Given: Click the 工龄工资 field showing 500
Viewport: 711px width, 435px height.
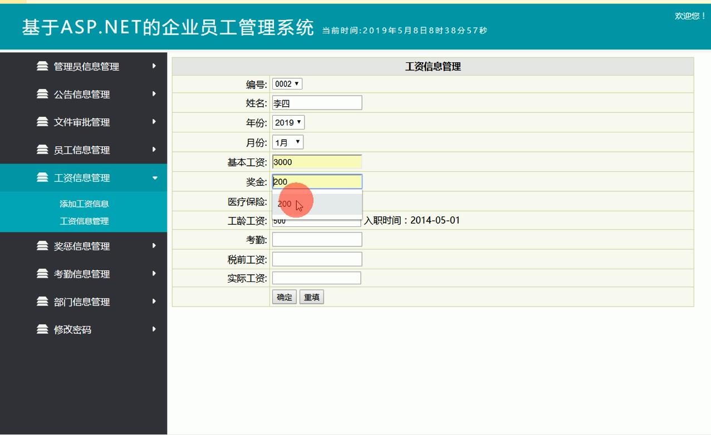Looking at the screenshot, I should 317,221.
